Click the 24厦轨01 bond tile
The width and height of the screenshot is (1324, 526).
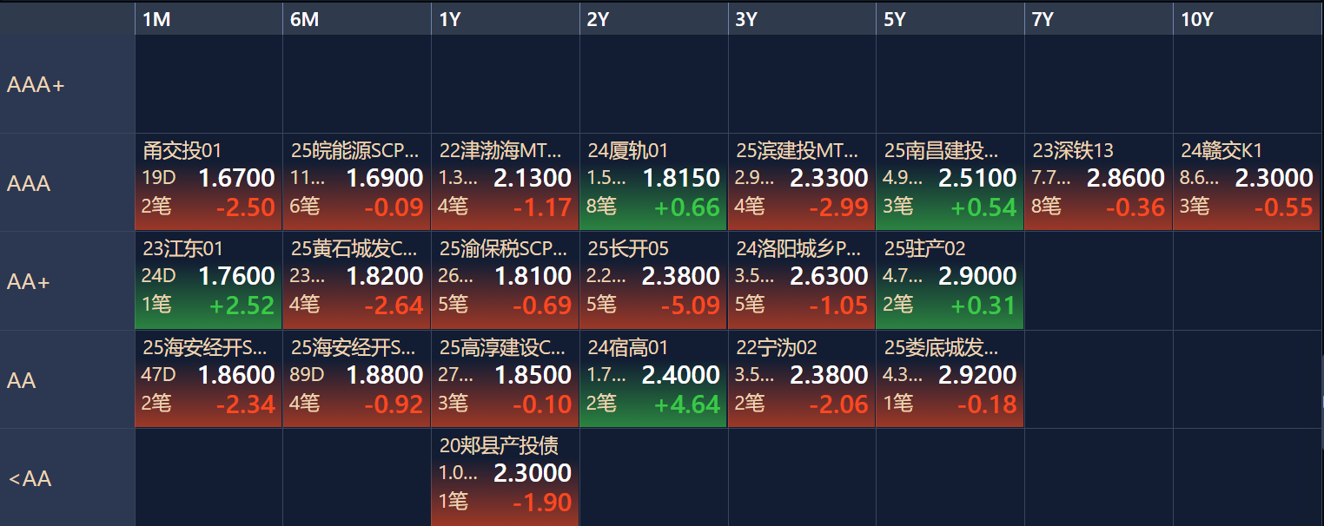pos(653,181)
